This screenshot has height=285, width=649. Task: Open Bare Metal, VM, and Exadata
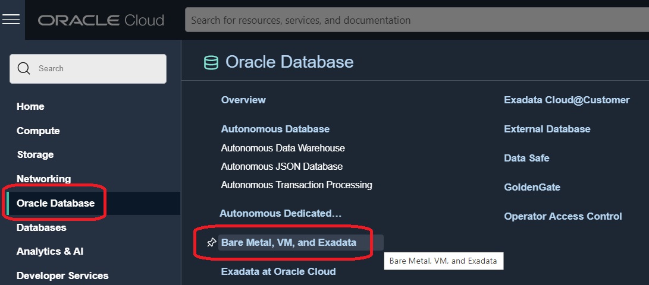click(x=289, y=242)
